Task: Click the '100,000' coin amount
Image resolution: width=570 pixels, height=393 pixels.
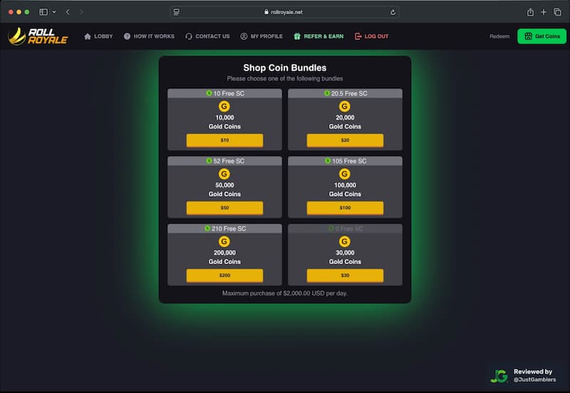Action: (x=345, y=185)
